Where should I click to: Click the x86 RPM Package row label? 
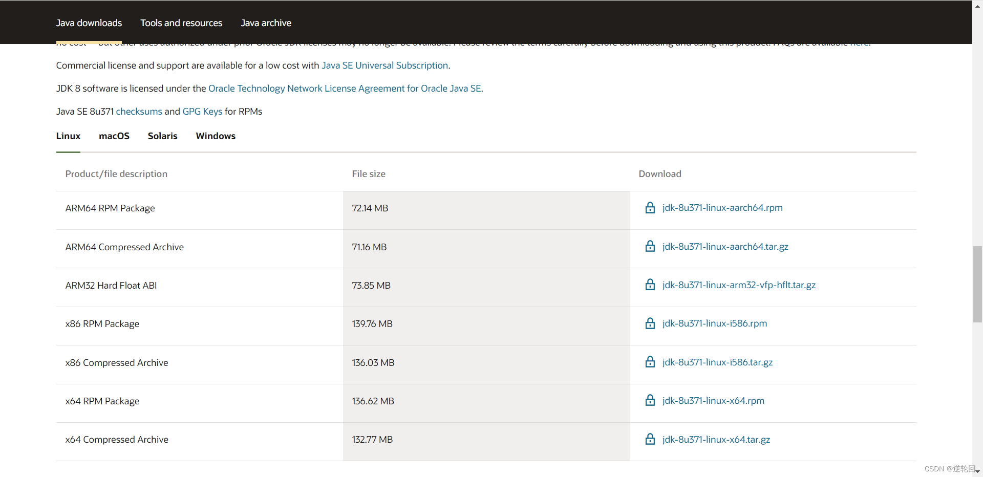pos(102,324)
